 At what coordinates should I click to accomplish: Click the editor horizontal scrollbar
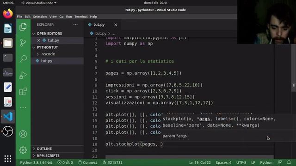click(x=189, y=157)
